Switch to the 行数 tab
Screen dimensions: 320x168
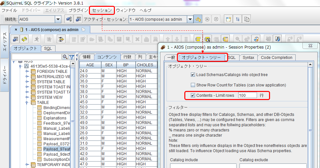pyautogui.click(x=127, y=57)
